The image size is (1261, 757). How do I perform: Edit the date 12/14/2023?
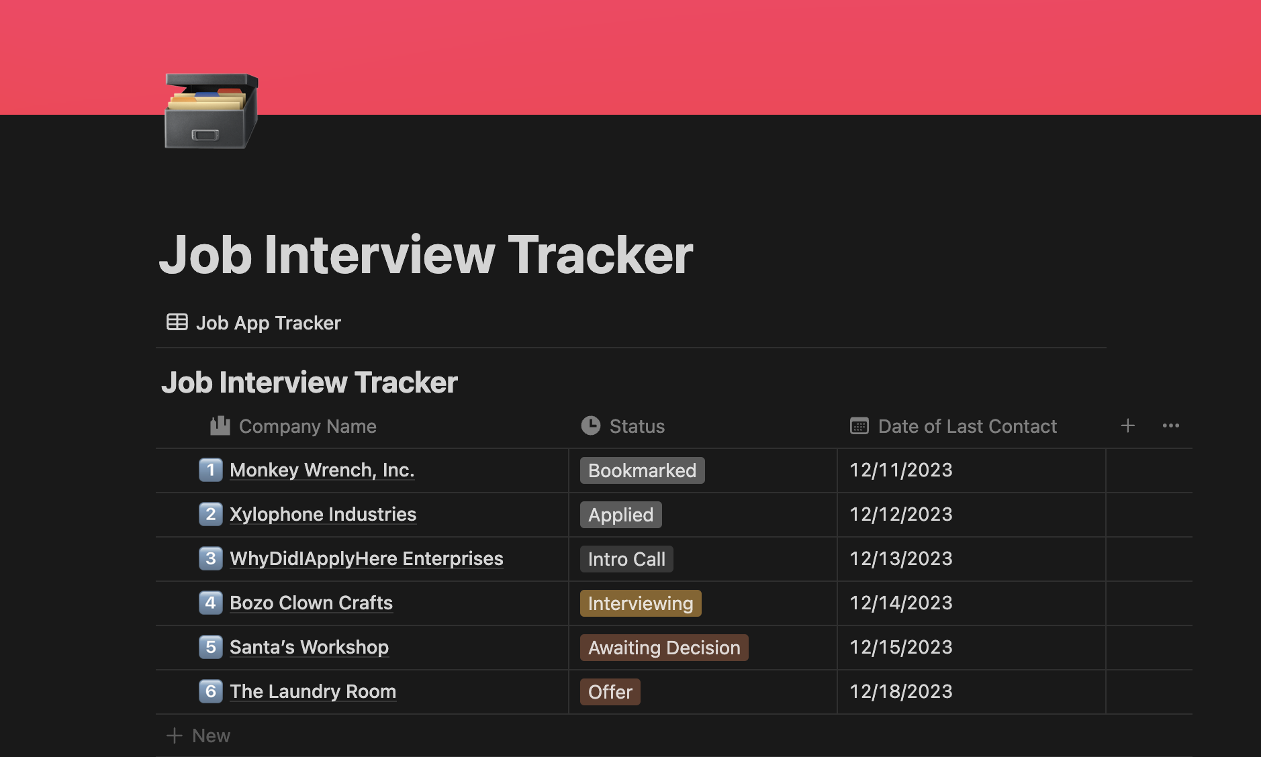click(x=901, y=603)
